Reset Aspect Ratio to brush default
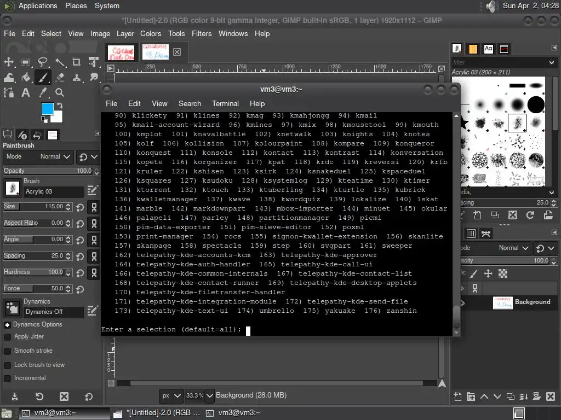561x420 pixels. click(x=80, y=224)
